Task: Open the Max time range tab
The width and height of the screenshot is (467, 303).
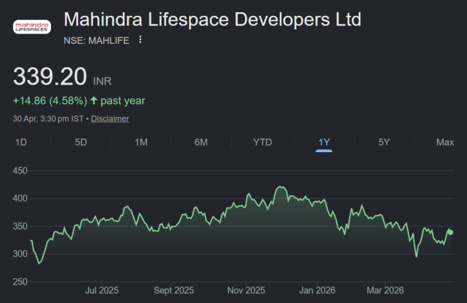Action: coord(445,142)
